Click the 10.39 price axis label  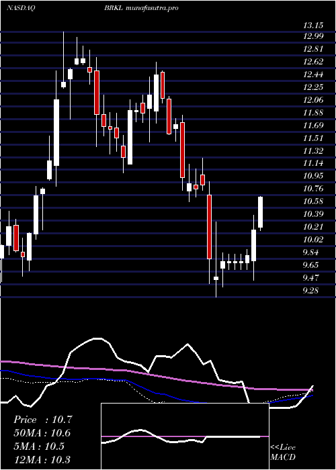click(313, 214)
